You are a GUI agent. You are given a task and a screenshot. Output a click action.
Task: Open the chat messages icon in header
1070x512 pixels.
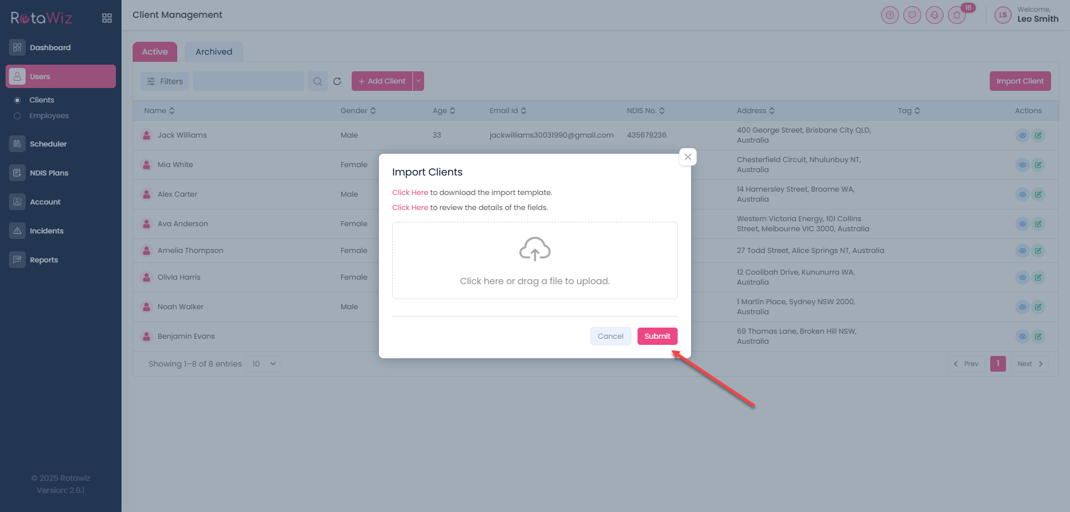click(912, 15)
